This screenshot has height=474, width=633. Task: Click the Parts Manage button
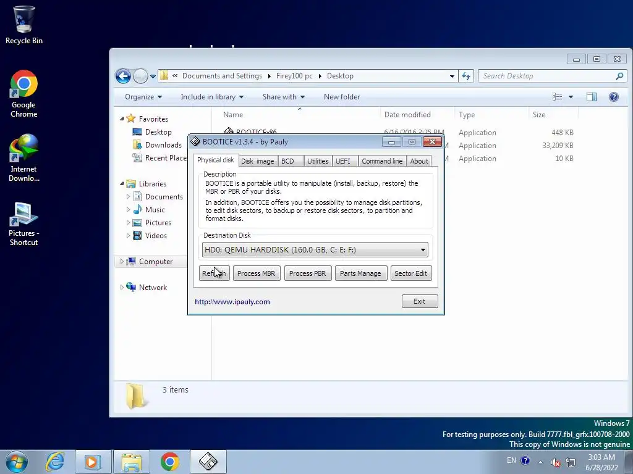360,273
